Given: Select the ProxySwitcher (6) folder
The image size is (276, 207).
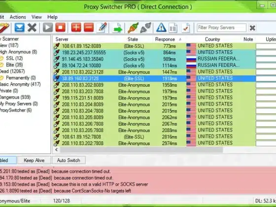Looking at the screenshot, I should coord(16,110).
